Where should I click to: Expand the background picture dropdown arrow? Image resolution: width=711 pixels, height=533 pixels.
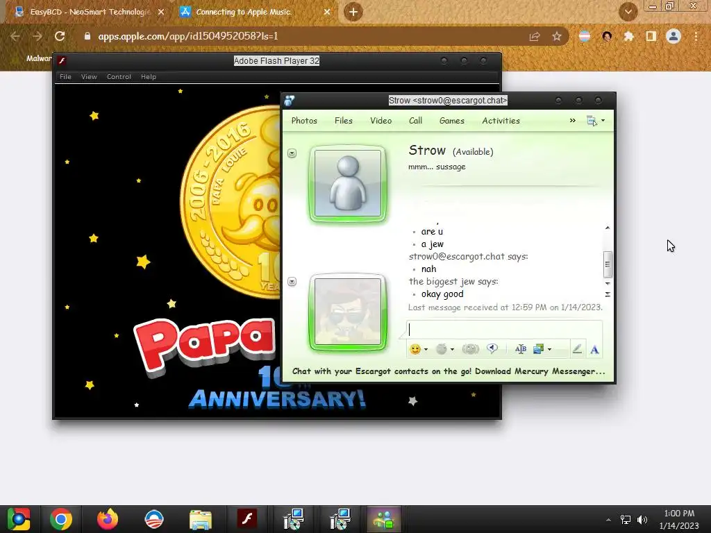[x=550, y=350]
